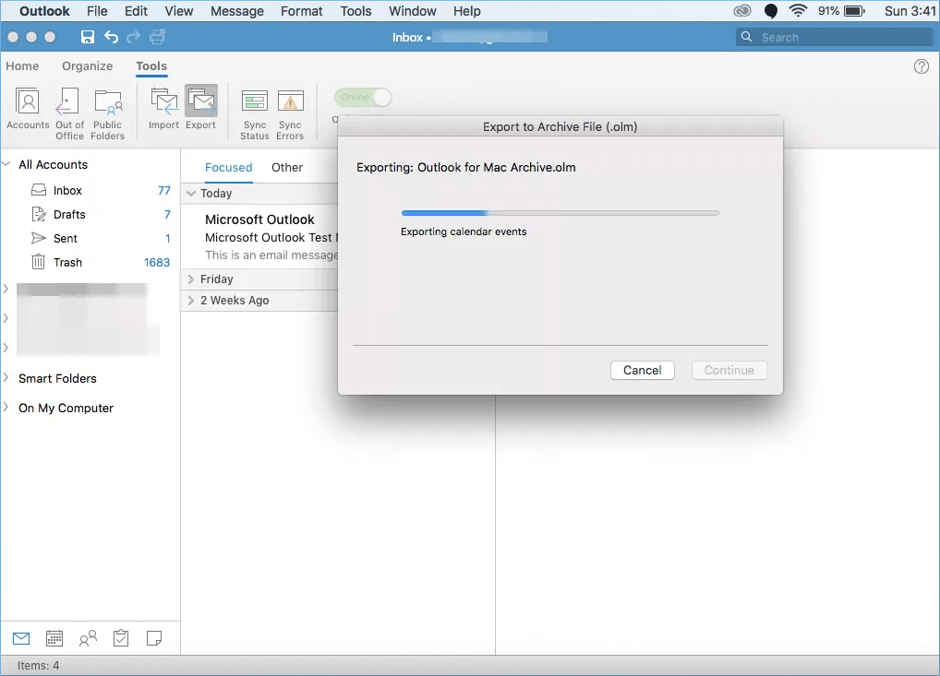This screenshot has height=676, width=940.
Task: Open the Tools menu in menu bar
Action: pos(356,11)
